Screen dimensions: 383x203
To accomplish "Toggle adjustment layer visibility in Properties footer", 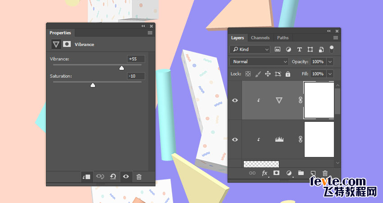I will coord(126,176).
